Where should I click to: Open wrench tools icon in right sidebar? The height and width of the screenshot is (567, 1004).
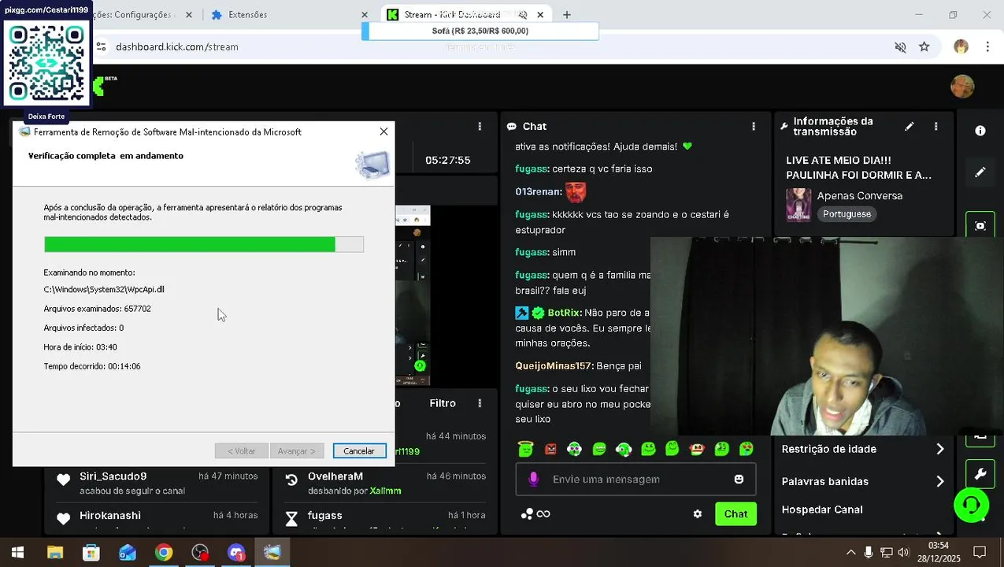pyautogui.click(x=980, y=474)
